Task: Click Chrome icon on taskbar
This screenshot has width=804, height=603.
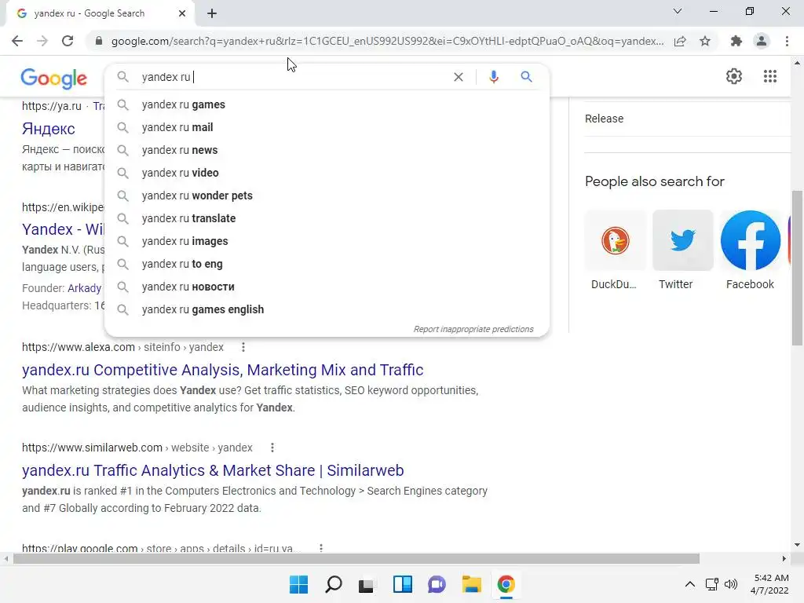Action: pyautogui.click(x=506, y=584)
